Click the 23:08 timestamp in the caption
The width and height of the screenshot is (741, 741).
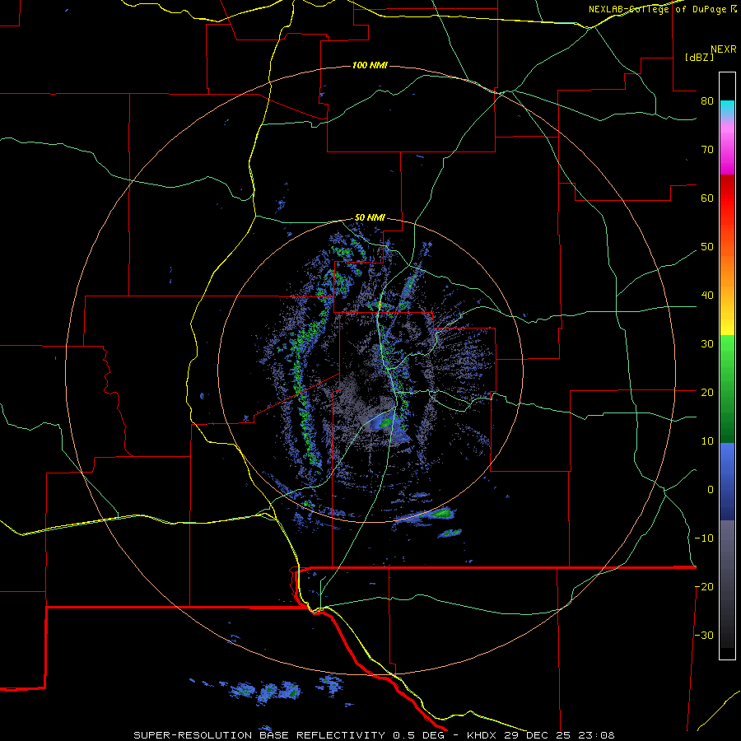coord(595,735)
